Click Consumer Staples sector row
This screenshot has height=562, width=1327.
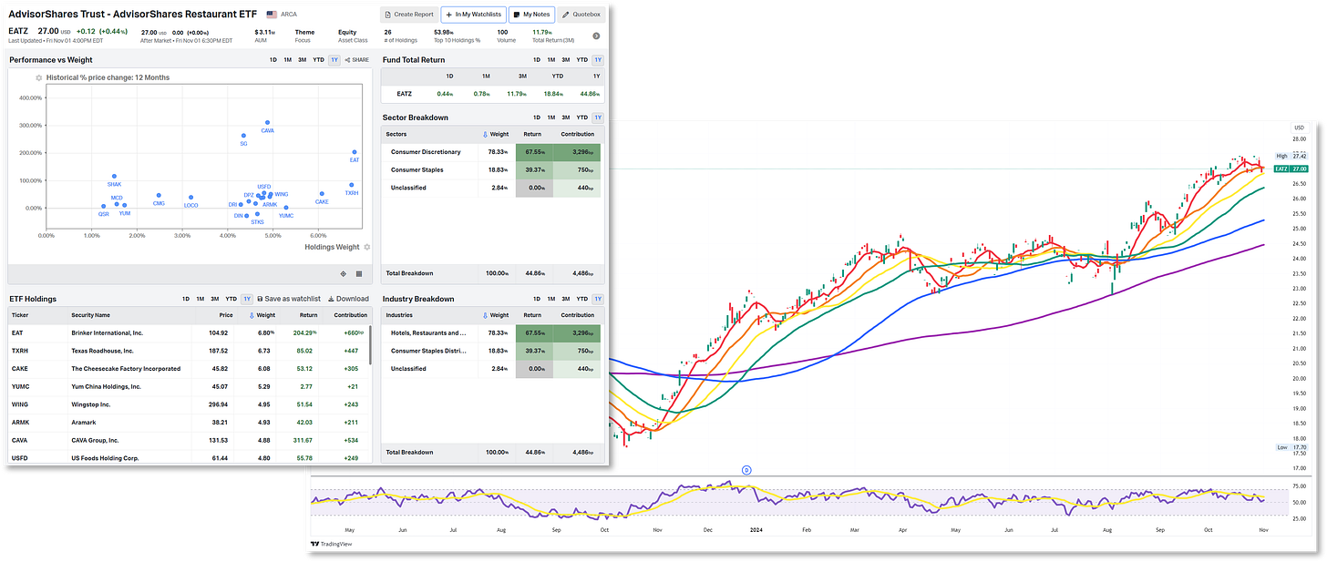click(491, 169)
